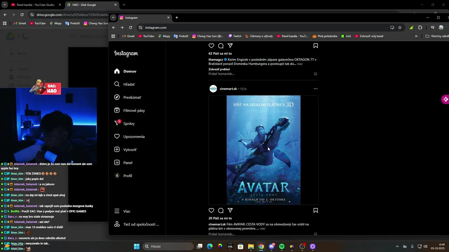Comment icon on themagcz post
This screenshot has width=449, height=252.
click(221, 46)
